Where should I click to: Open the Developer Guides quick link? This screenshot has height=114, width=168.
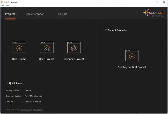[x=13, y=96]
